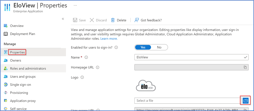The width and height of the screenshot is (254, 111).
Task: Open Deployment Plan in sidebar
Action: (x=23, y=34)
